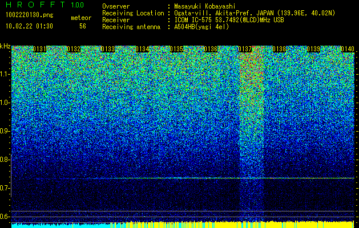Click the 0133 time marker
359x228 pixels.
pos(108,49)
